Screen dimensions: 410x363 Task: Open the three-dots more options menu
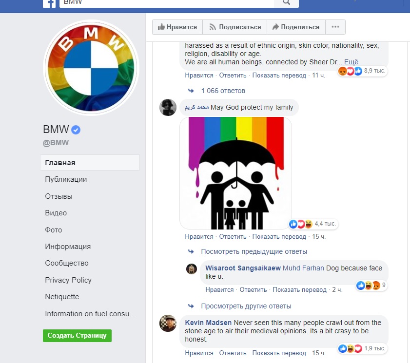(x=335, y=27)
